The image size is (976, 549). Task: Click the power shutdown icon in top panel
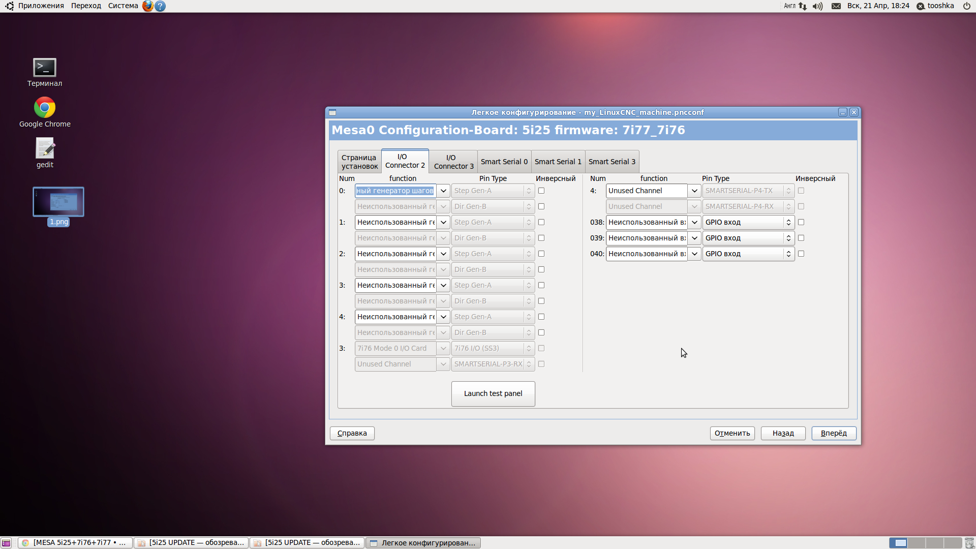pyautogui.click(x=966, y=6)
